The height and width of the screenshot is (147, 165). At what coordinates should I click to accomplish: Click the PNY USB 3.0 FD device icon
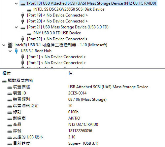(x=29, y=34)
